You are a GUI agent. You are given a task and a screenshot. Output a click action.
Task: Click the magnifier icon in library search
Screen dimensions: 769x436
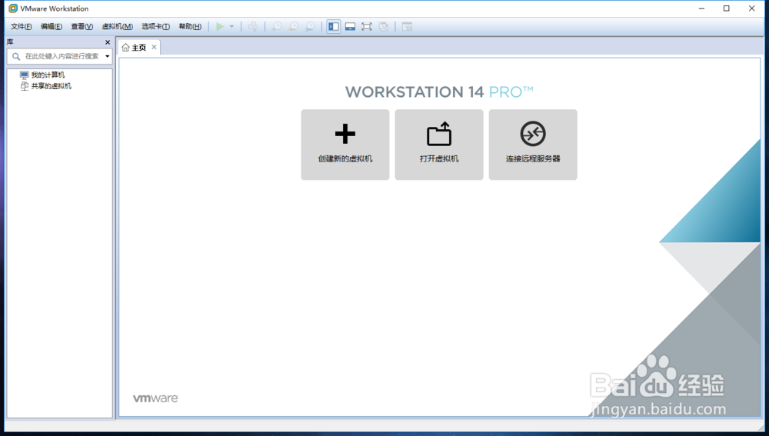[16, 56]
